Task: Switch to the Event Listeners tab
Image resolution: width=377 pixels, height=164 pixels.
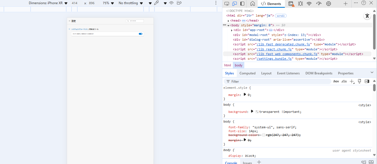Action: pos(288,73)
